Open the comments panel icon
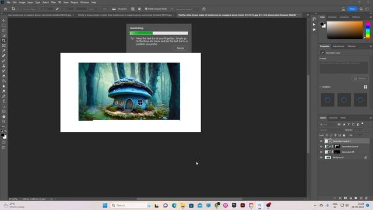Screen dimensions: 373x210 pyautogui.click(x=314, y=30)
